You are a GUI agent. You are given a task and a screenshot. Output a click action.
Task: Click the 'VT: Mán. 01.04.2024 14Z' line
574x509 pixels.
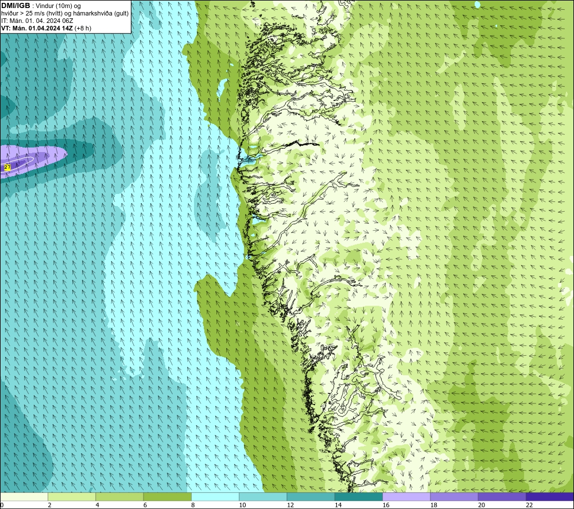click(x=37, y=28)
